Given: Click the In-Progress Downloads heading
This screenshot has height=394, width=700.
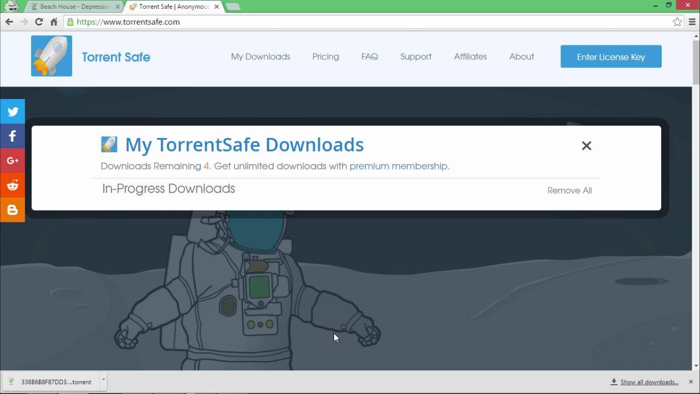Looking at the screenshot, I should click(168, 188).
